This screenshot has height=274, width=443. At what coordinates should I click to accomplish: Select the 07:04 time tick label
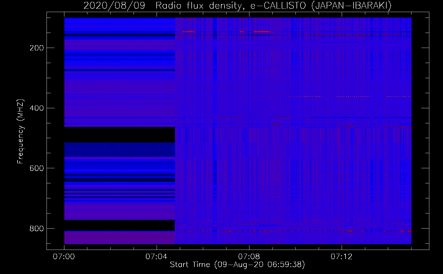(x=156, y=257)
